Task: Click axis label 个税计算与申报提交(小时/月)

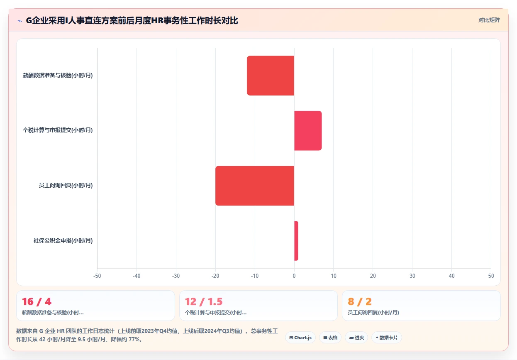Action: point(58,130)
